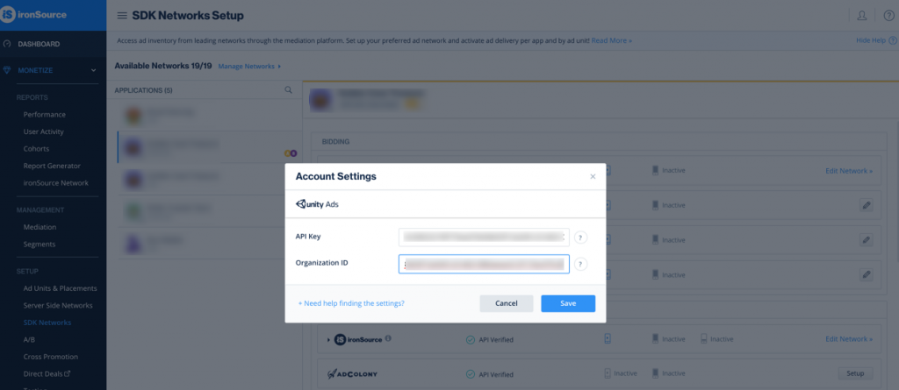
Task: Open Report Generator in sidebar
Action: pos(52,166)
